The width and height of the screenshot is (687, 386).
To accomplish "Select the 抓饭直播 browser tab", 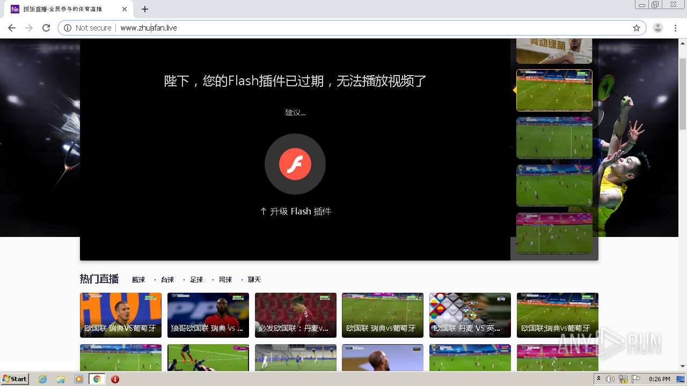I will pyautogui.click(x=70, y=9).
